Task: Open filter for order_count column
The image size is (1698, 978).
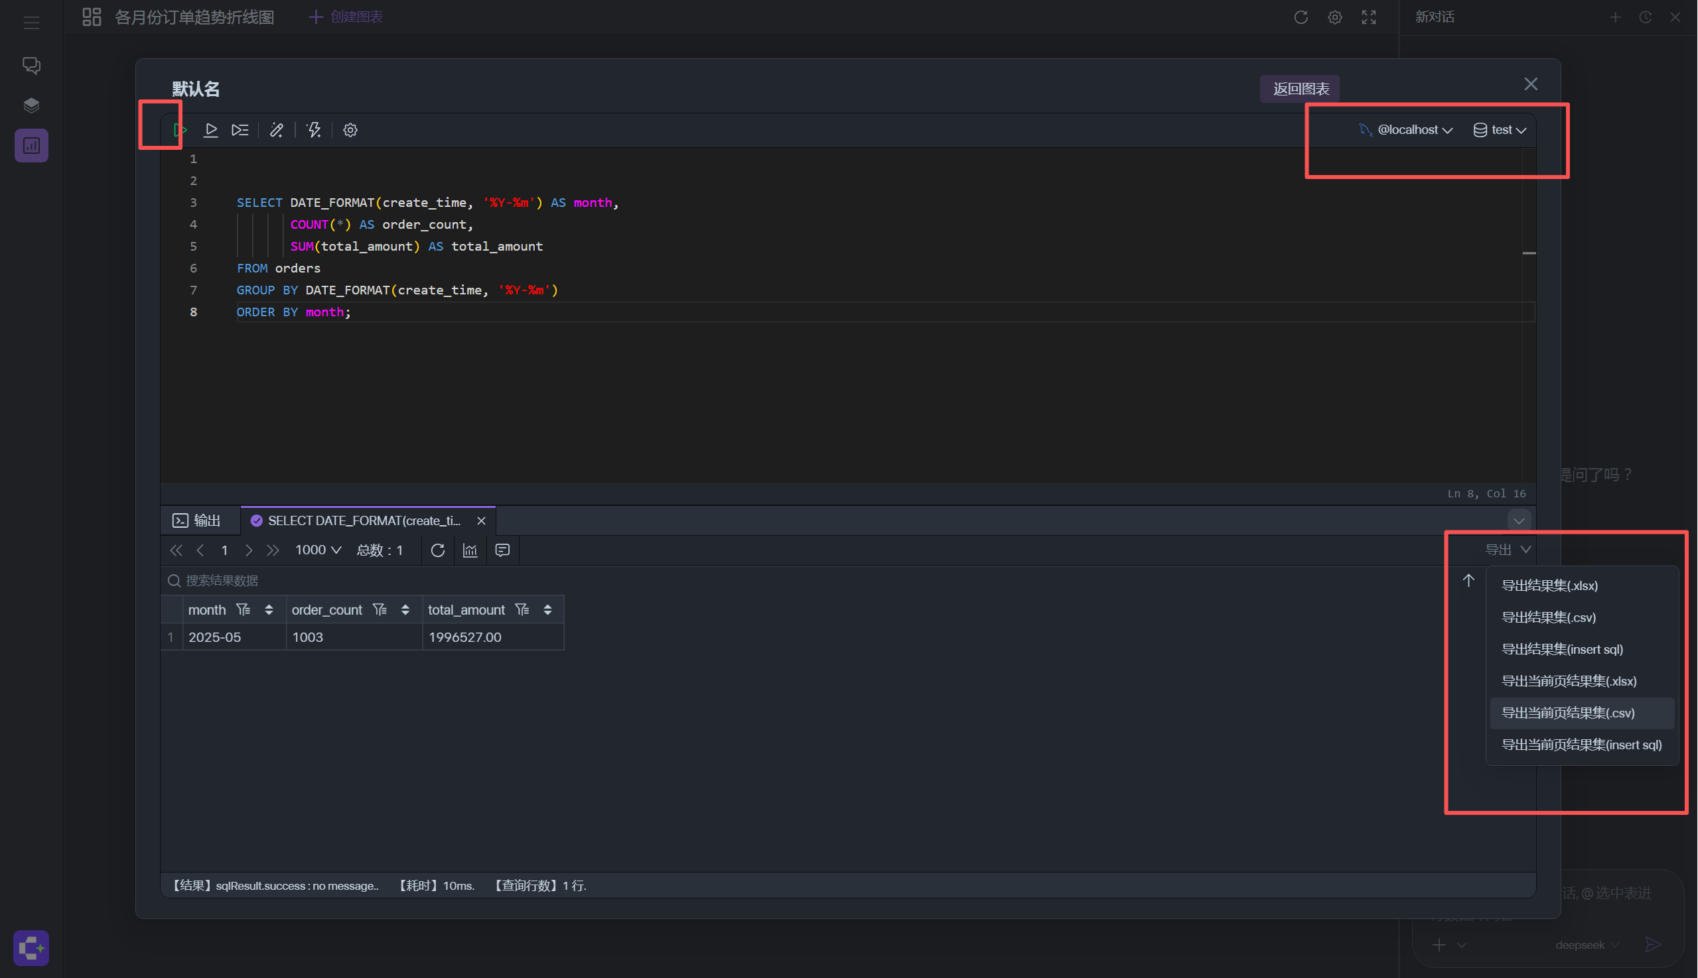Action: coord(380,610)
